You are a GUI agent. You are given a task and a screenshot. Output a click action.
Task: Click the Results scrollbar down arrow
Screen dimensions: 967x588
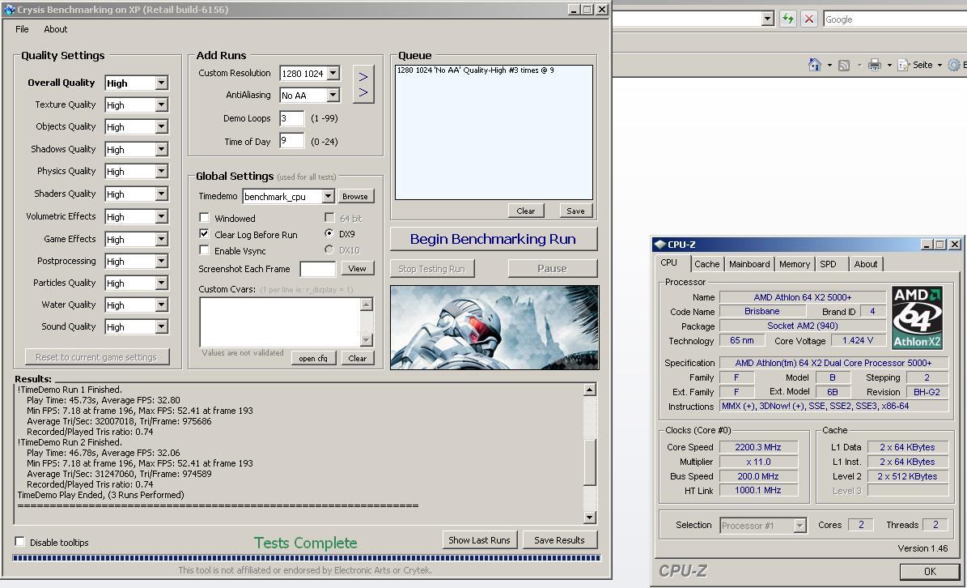[590, 518]
